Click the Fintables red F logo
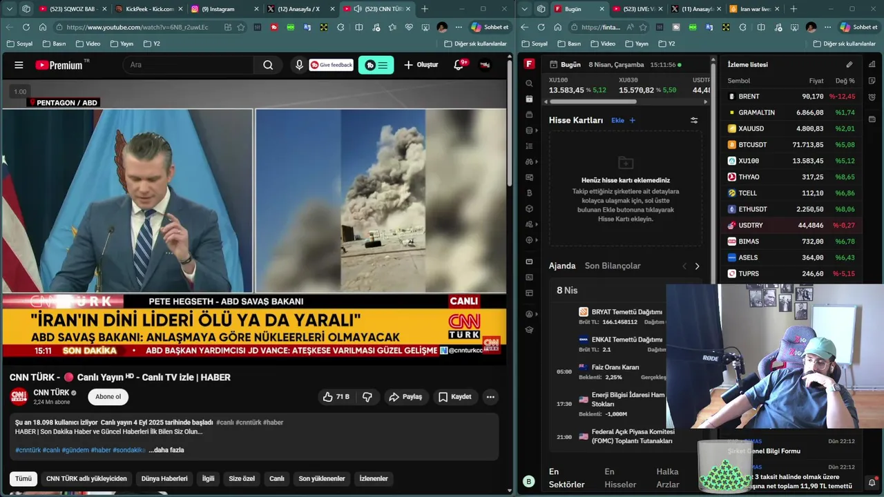 click(529, 64)
